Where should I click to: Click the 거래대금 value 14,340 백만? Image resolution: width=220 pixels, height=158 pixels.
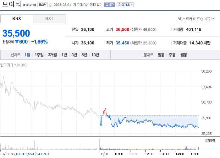200,43
